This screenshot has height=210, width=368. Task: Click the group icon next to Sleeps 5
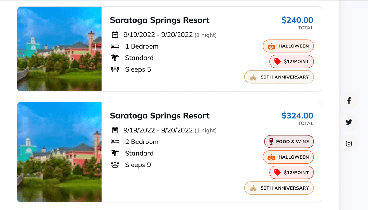(x=115, y=69)
